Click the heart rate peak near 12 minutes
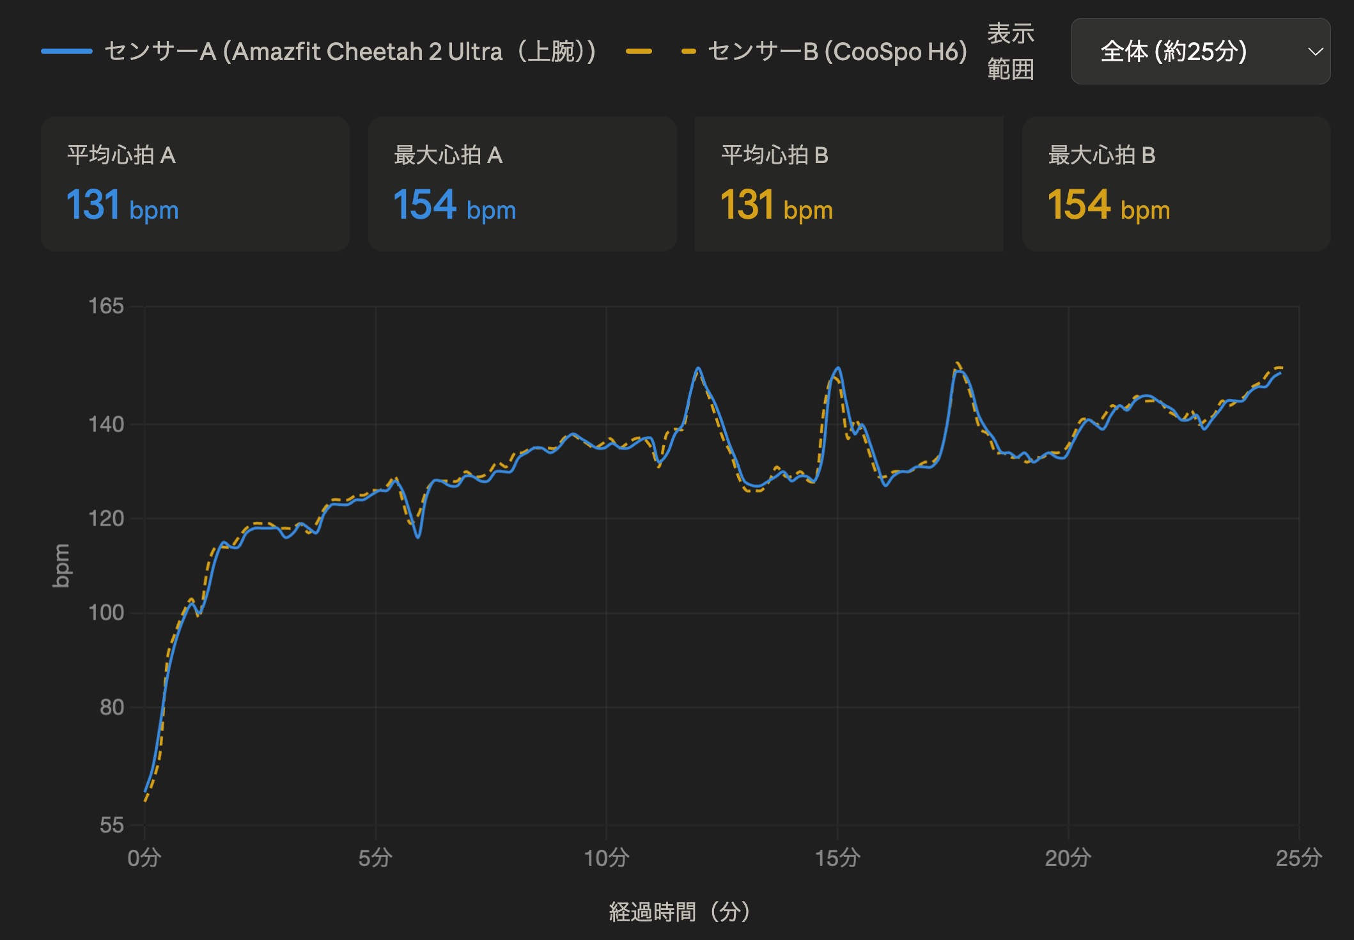 click(698, 368)
